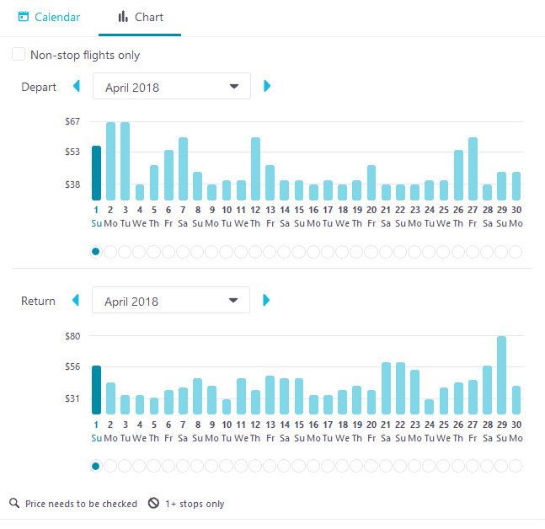Switch to the Chart tab

point(140,17)
